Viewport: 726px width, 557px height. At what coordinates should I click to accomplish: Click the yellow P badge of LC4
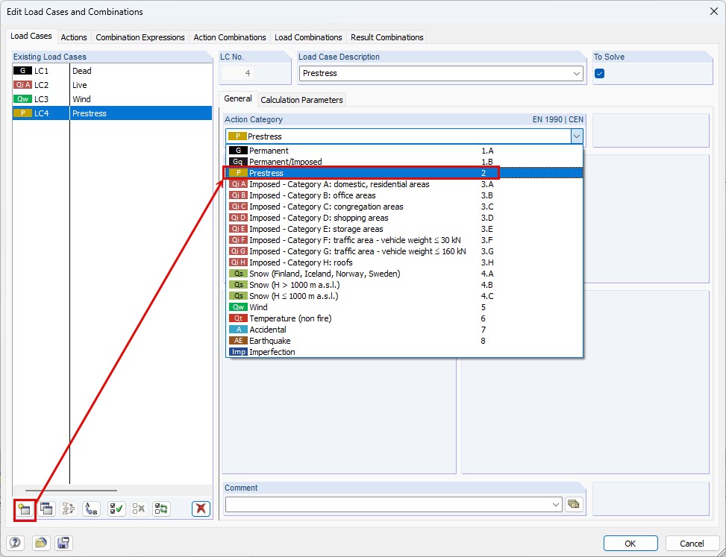pyautogui.click(x=22, y=113)
